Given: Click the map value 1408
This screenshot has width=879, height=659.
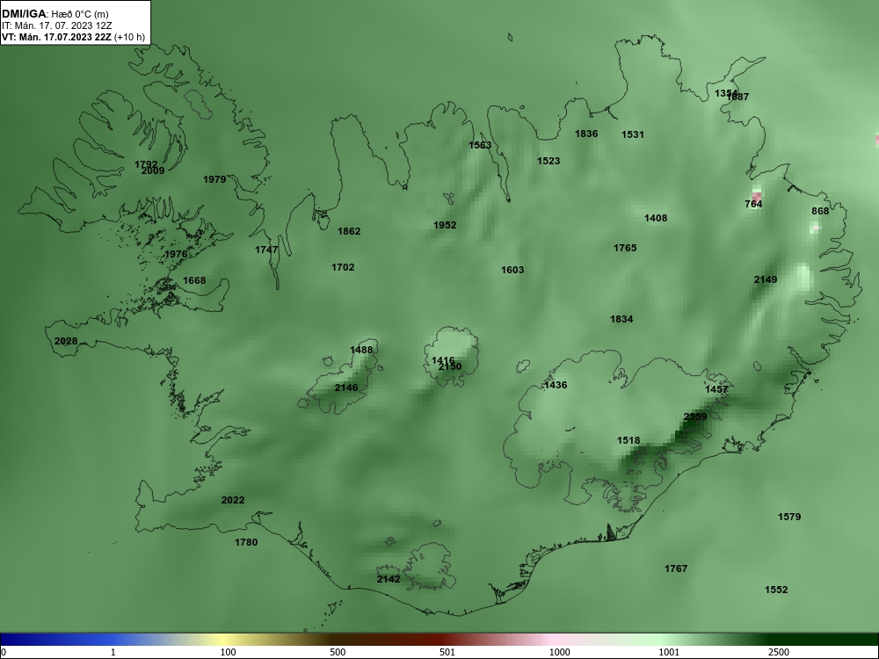Looking at the screenshot, I should click(x=656, y=218).
